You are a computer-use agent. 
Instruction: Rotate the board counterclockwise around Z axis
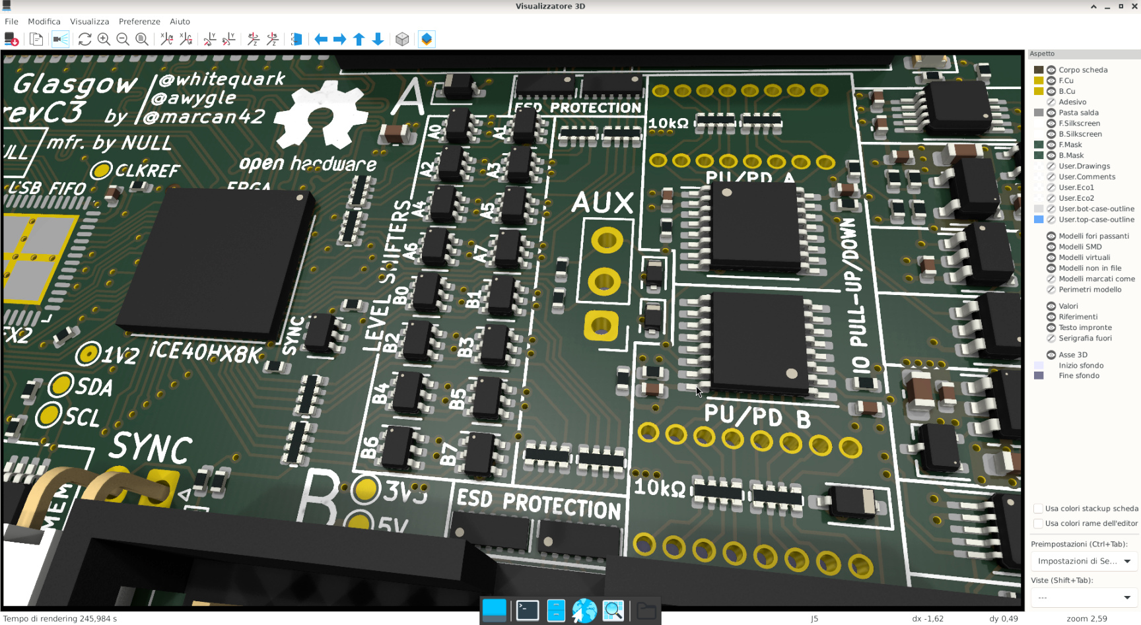(273, 40)
